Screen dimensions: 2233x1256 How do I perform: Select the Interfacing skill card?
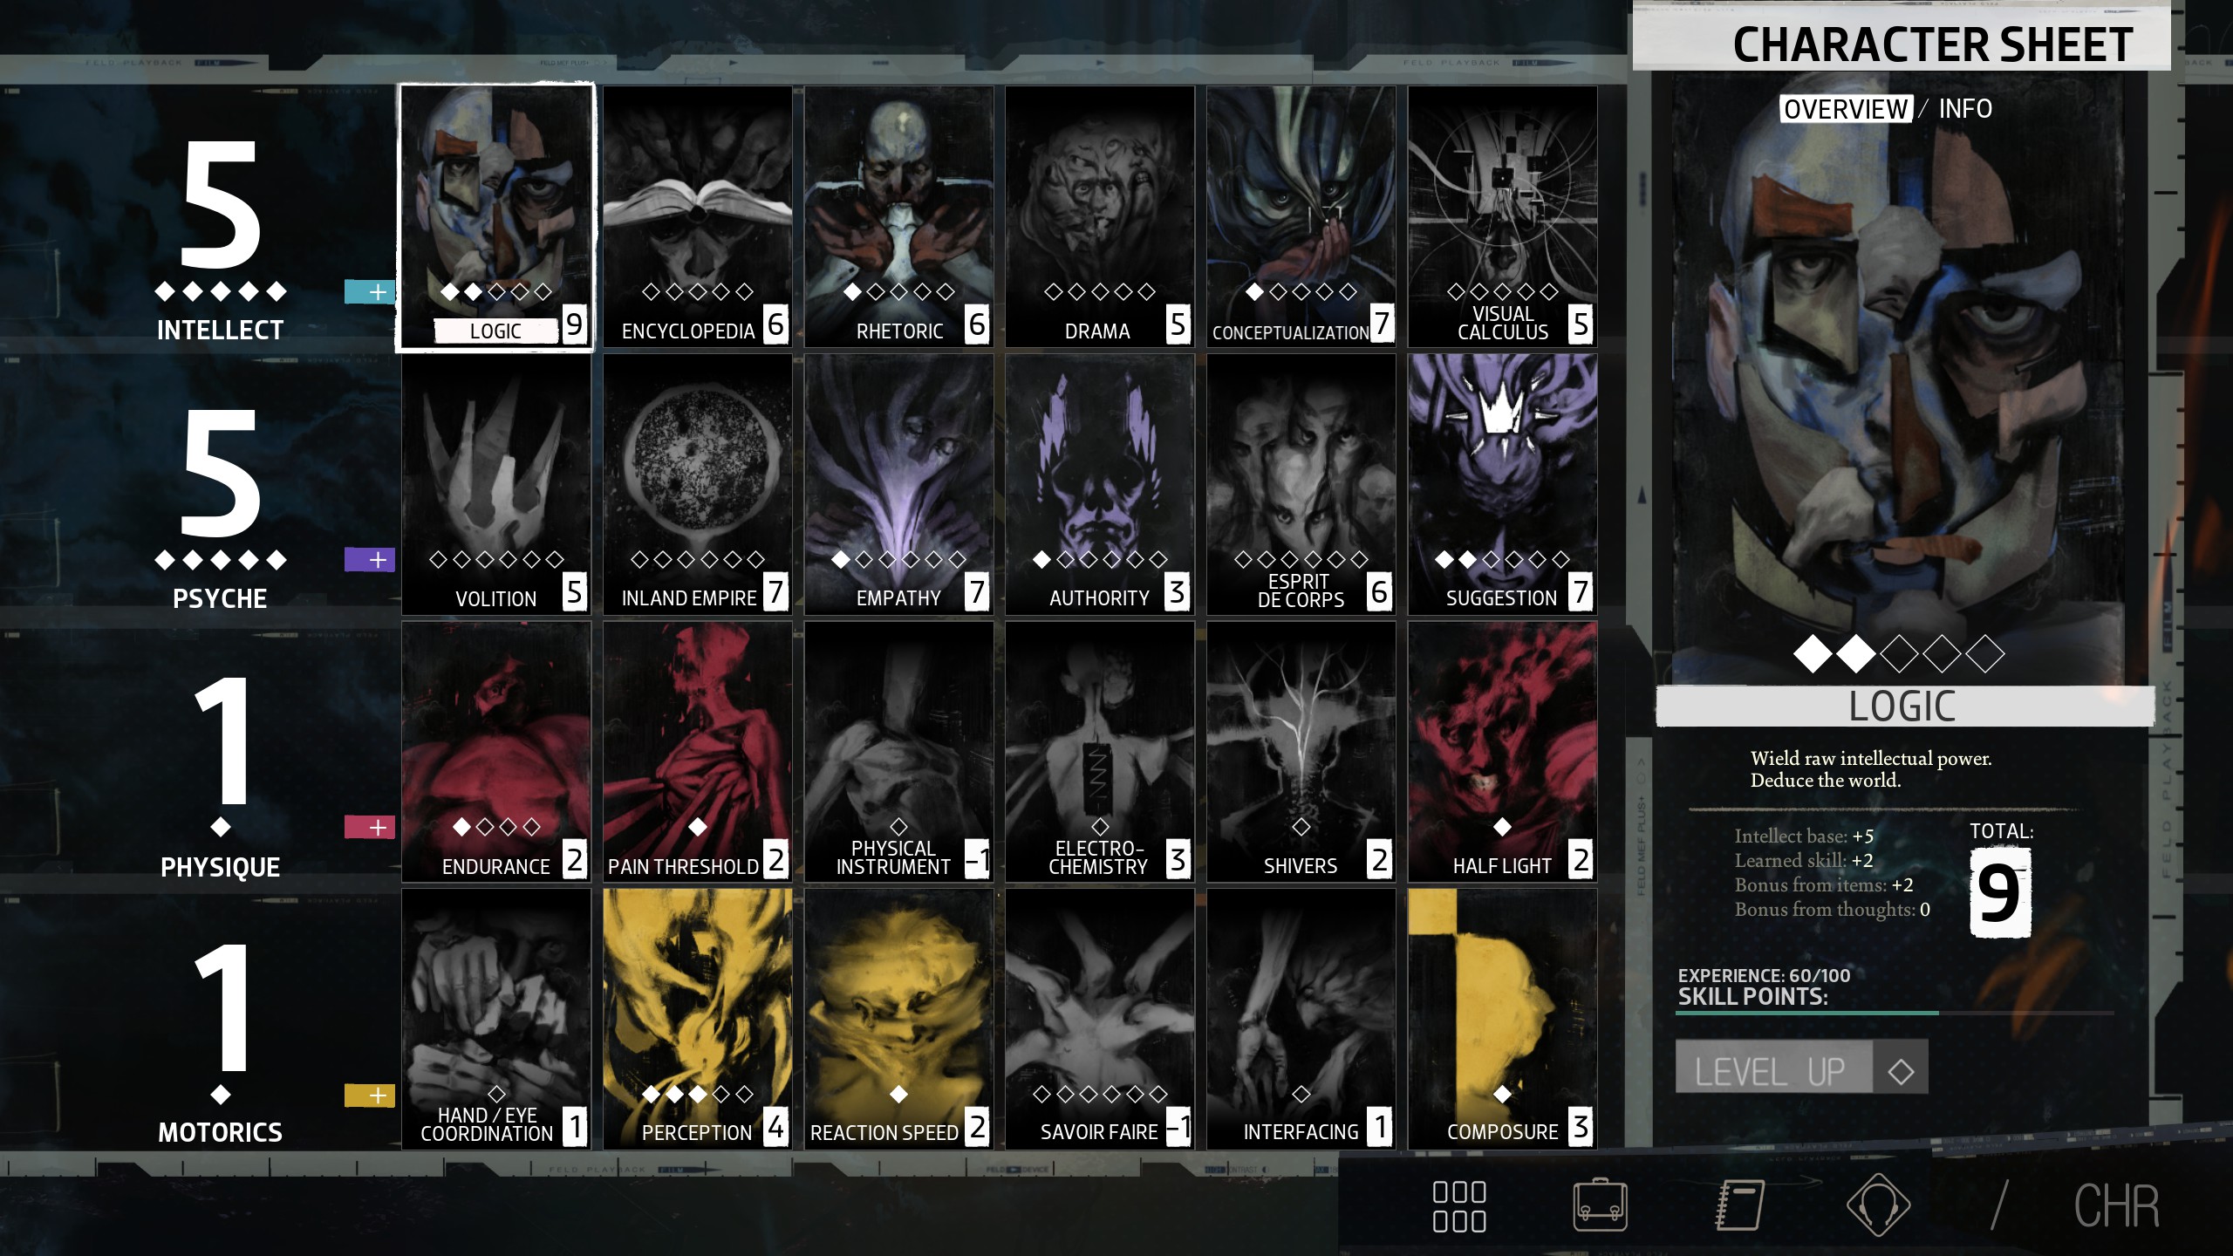tap(1301, 1019)
